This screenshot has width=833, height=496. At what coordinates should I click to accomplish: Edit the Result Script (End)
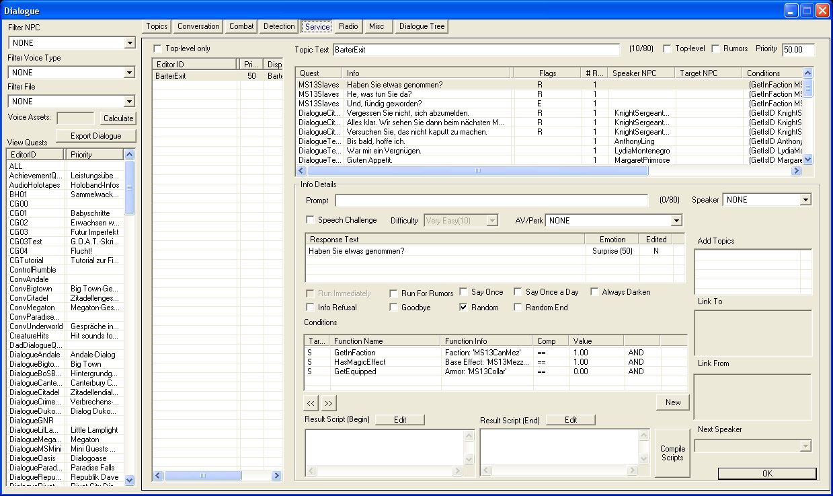coord(571,420)
